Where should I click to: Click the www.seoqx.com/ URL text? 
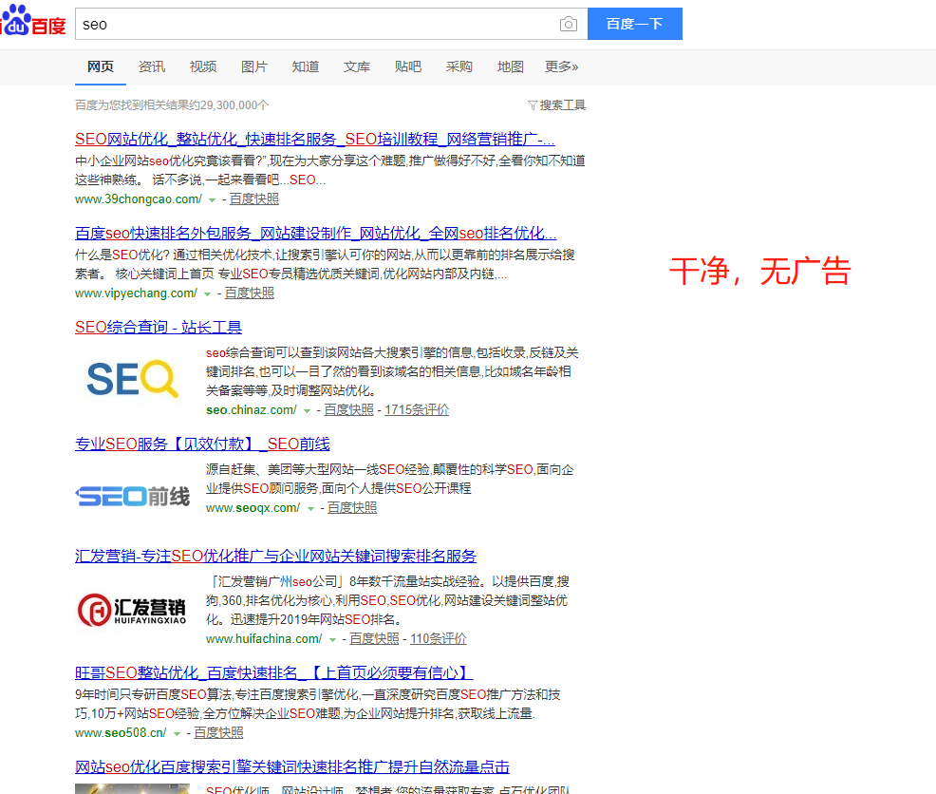[253, 508]
